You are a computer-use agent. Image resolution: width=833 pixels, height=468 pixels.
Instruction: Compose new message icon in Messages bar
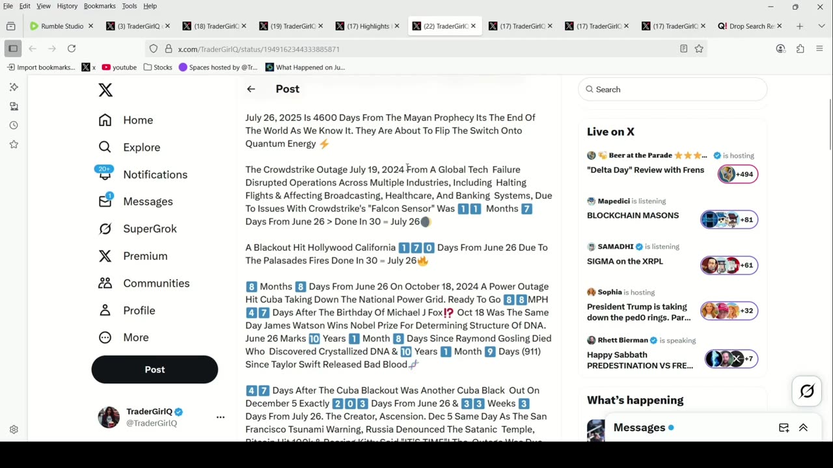click(x=784, y=428)
